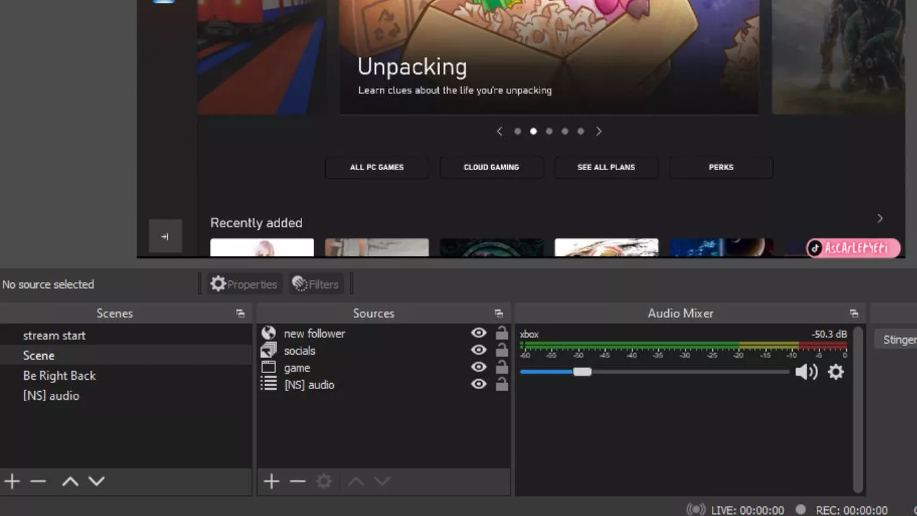Lock the game source
Image resolution: width=917 pixels, height=516 pixels.
pyautogui.click(x=501, y=367)
